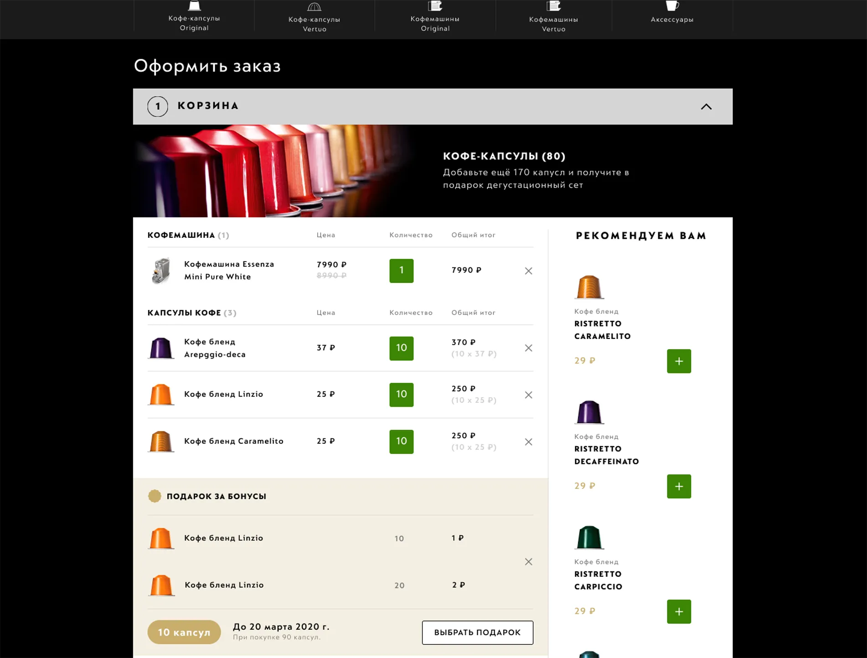Delete Arepggio-deca capsules from cart
The image size is (867, 658).
coord(528,348)
